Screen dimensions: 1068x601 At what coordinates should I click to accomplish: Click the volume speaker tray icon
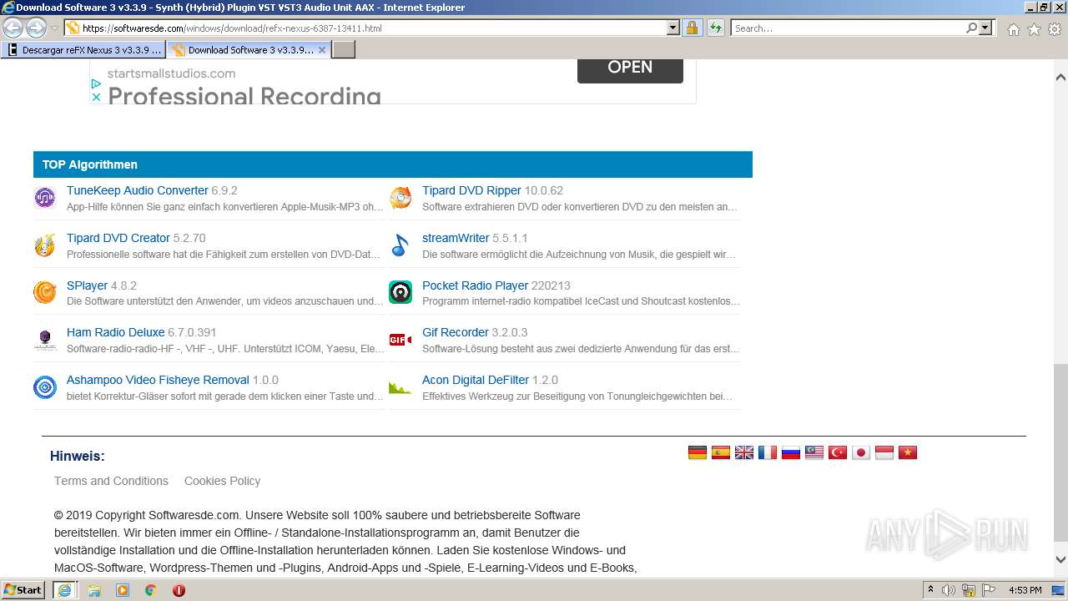(x=949, y=590)
